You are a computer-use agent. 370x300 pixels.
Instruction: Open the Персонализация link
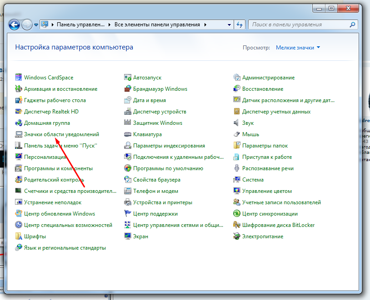[x=45, y=157]
